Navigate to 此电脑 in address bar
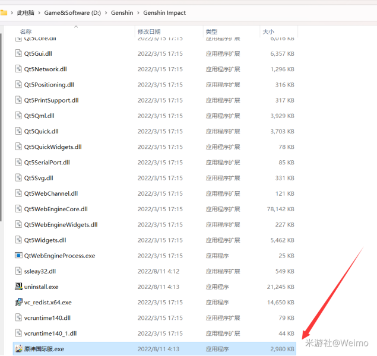The height and width of the screenshot is (356, 377). coord(26,12)
